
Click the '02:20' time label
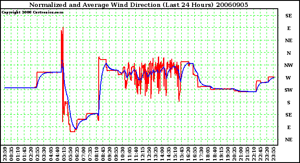tap(31, 154)
